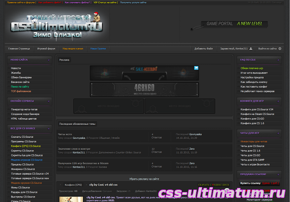Screen dimensions: 290x202
Task: Collapse the ВСЕ ДЛЯ CS SOURCE block arrow
Action: 48,129
